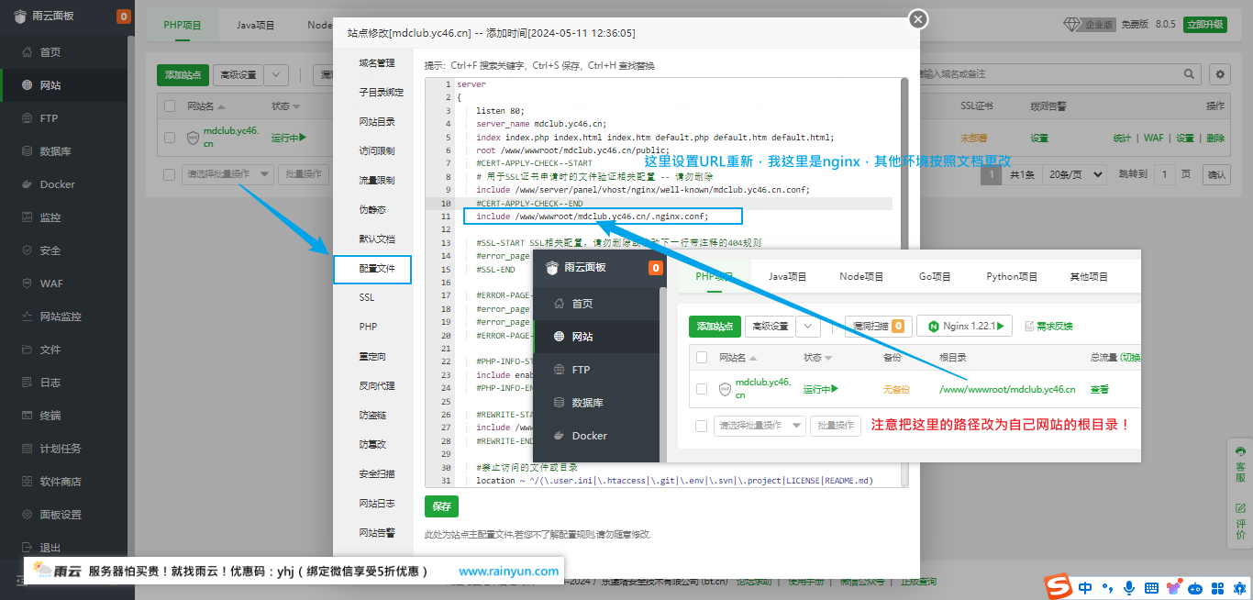Viewport: 1253px width, 600px height.
Task: Tick the checkbox beside the background 请选择批量操作 dropdown
Action: tap(169, 173)
